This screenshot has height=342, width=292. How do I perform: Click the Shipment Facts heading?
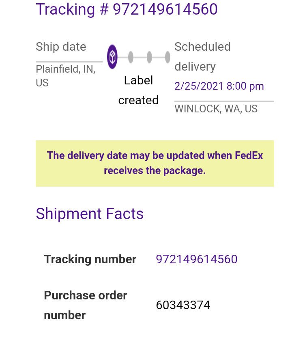point(90,214)
